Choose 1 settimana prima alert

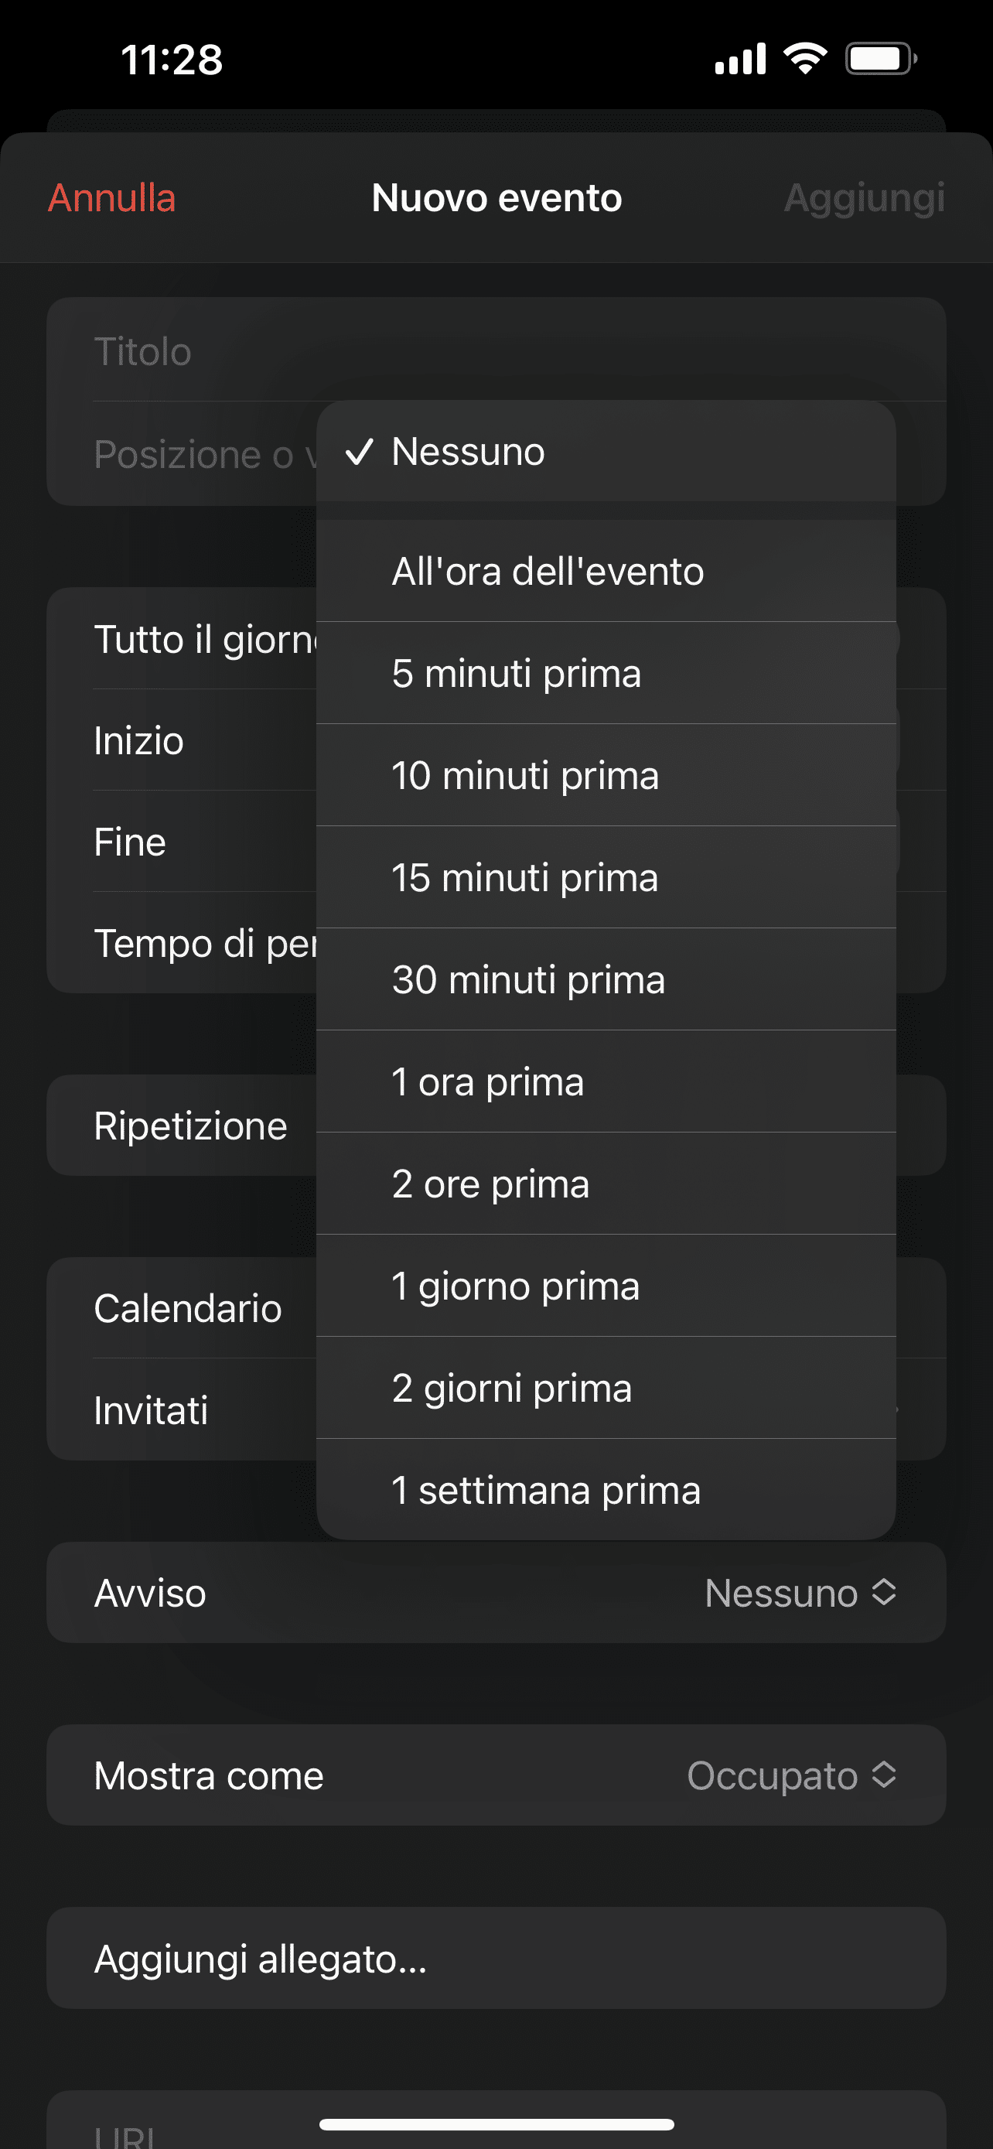click(606, 1490)
